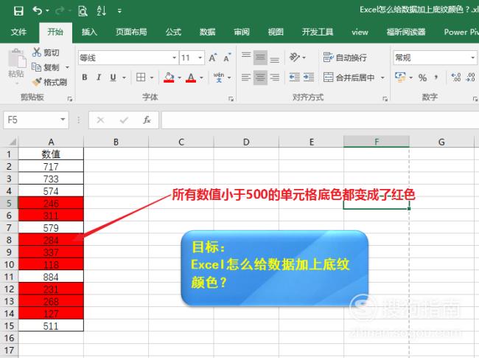The width and height of the screenshot is (479, 358).
Task: Click the Decrease Font Size icon
Action: (227, 58)
